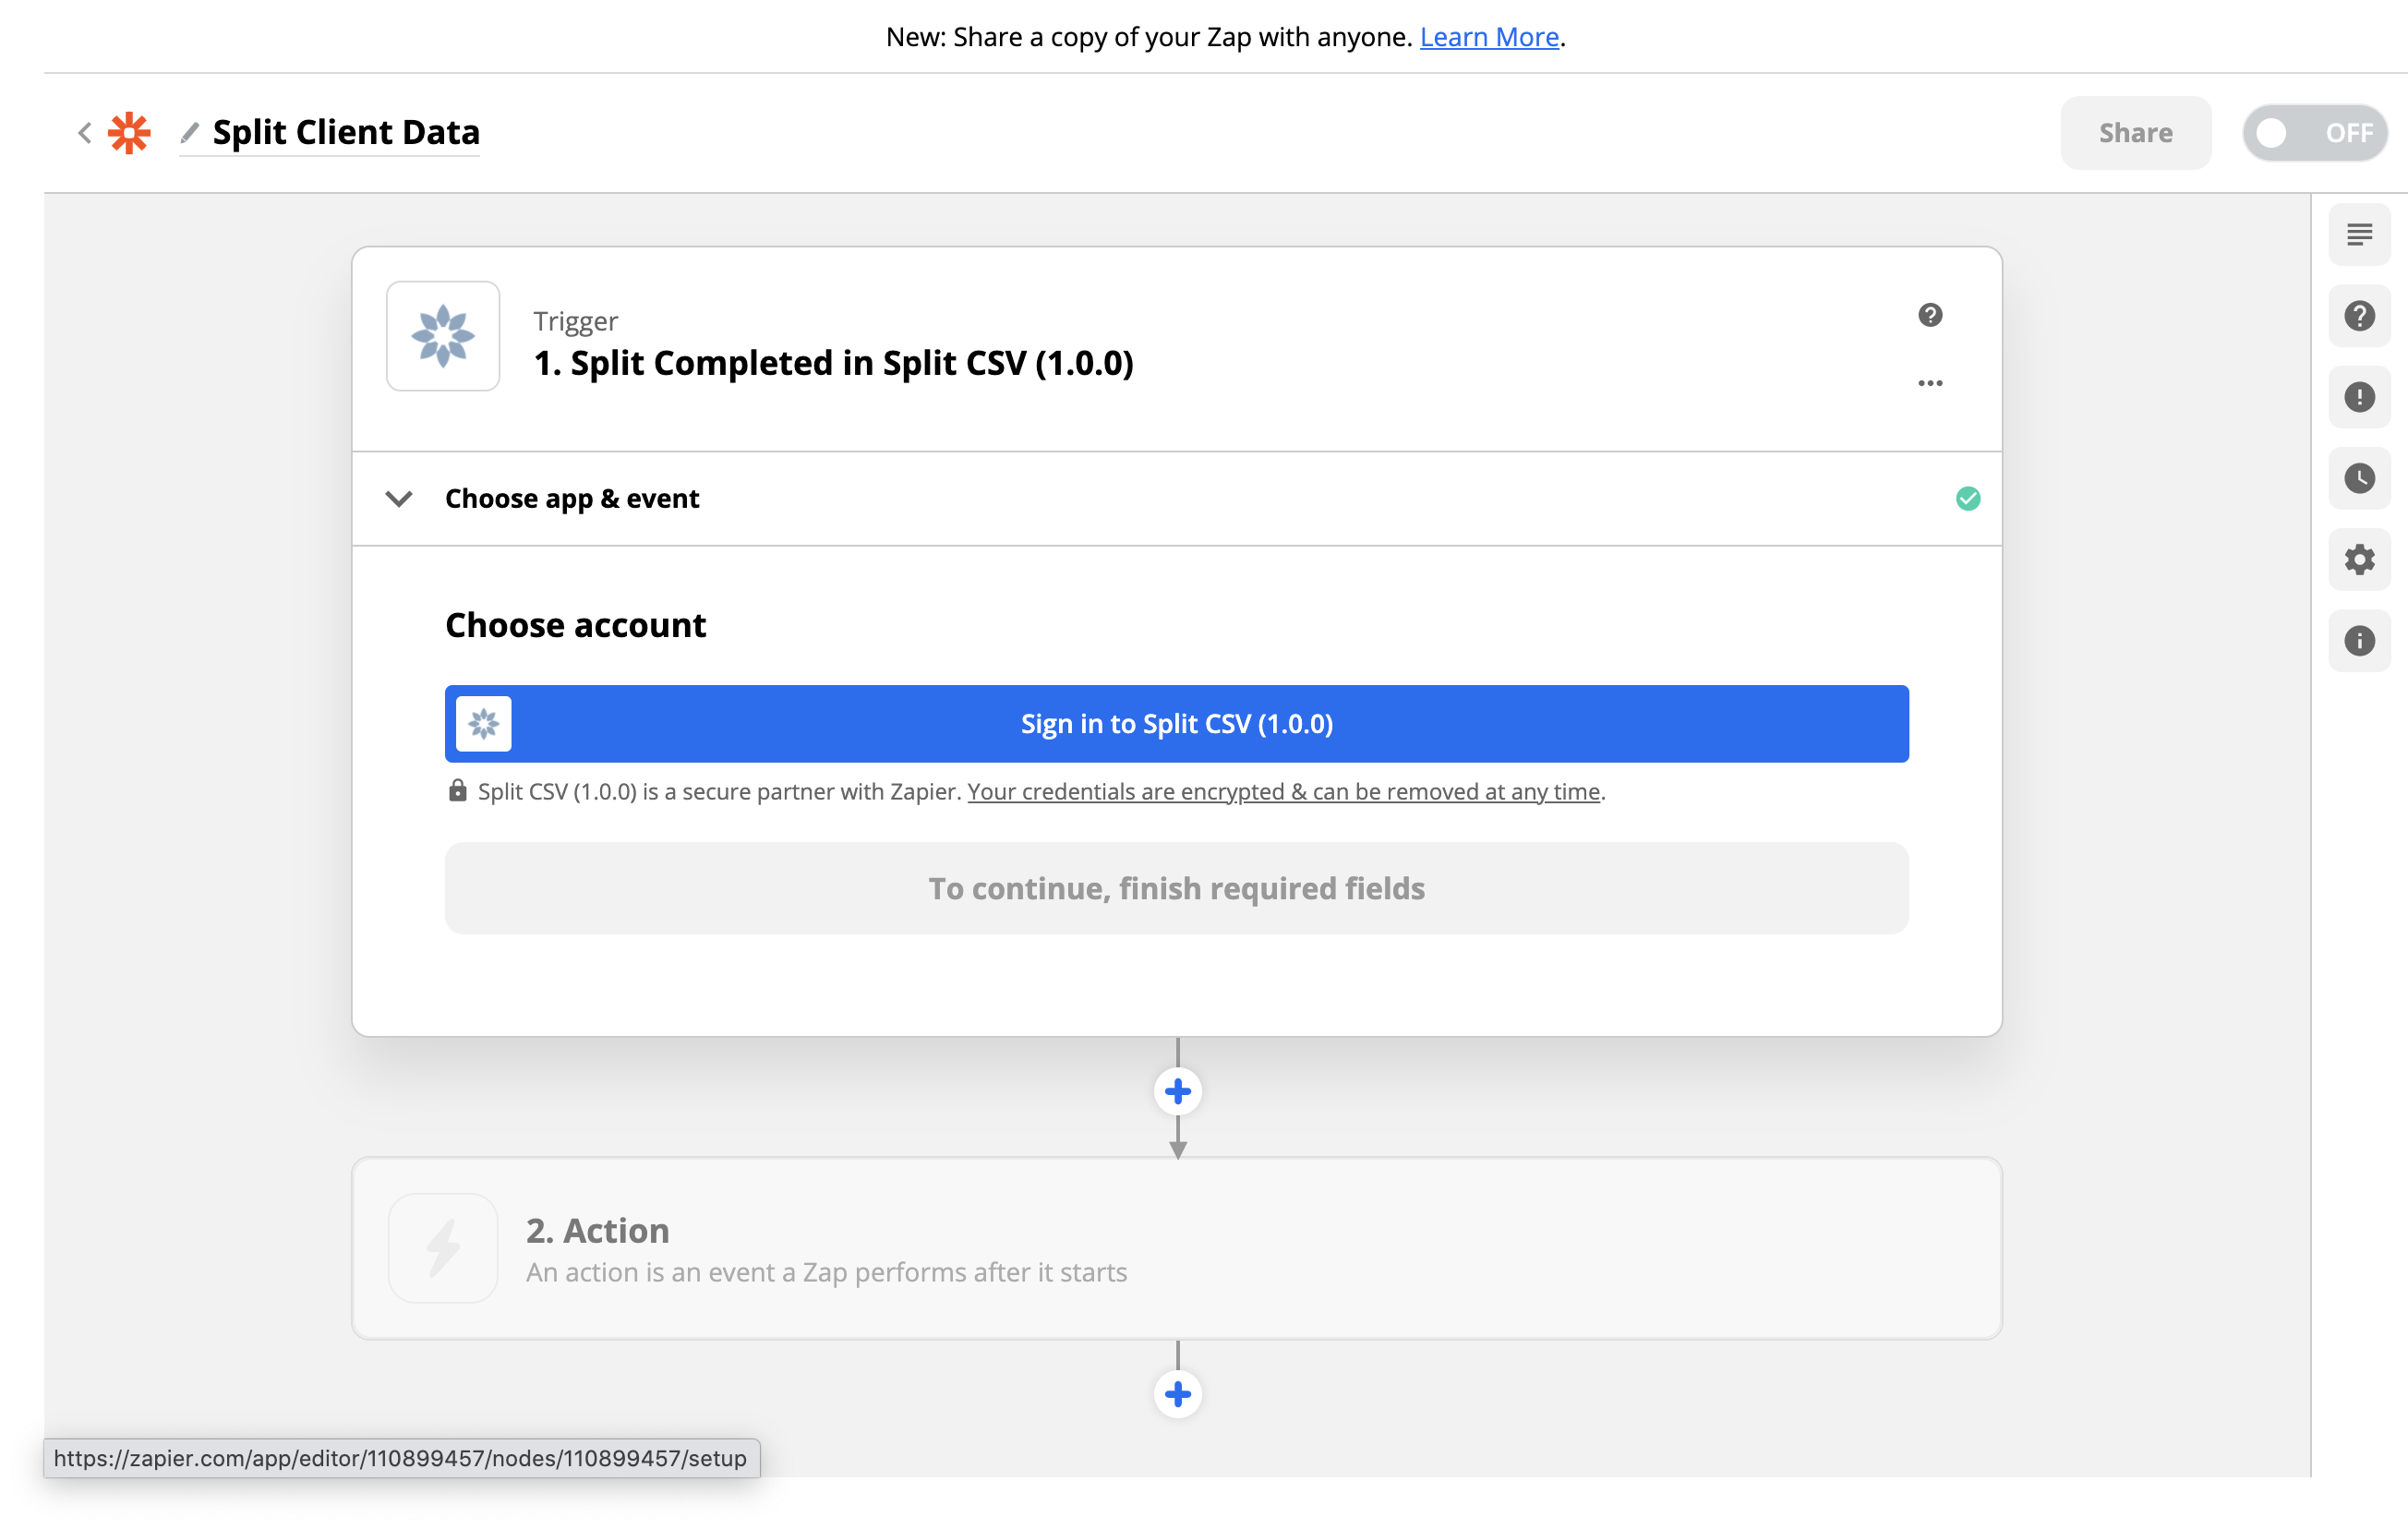
Task: Add step with plus between trigger and action
Action: [1177, 1091]
